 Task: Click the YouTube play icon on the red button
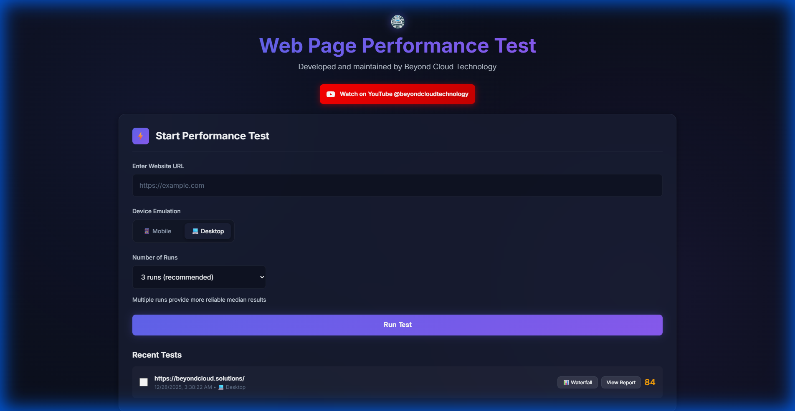pos(331,94)
